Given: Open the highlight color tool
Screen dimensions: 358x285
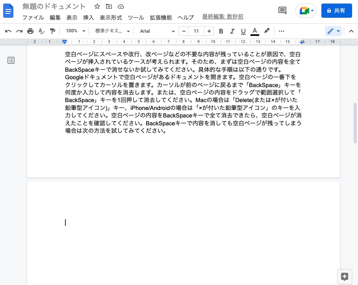Looking at the screenshot, I should [267, 31].
